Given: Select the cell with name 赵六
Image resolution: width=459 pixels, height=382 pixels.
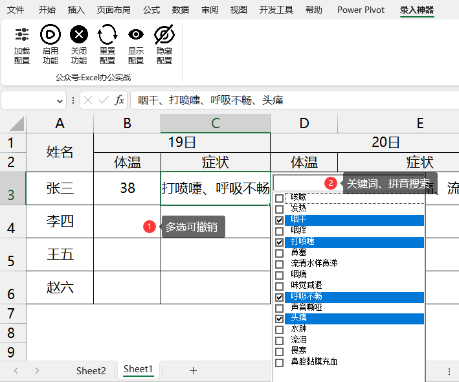Looking at the screenshot, I should point(60,287).
